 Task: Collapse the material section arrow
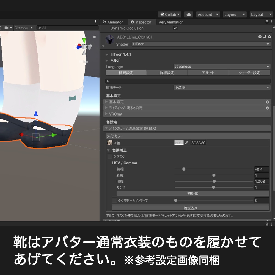coord(103,46)
